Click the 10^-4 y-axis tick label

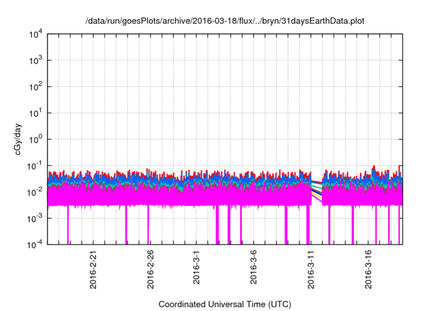click(35, 244)
